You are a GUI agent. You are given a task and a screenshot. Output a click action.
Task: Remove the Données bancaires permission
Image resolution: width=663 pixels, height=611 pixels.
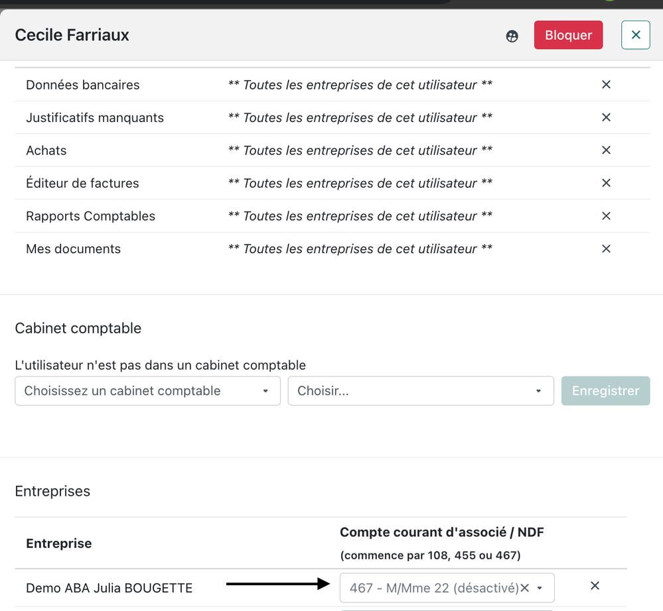(606, 85)
